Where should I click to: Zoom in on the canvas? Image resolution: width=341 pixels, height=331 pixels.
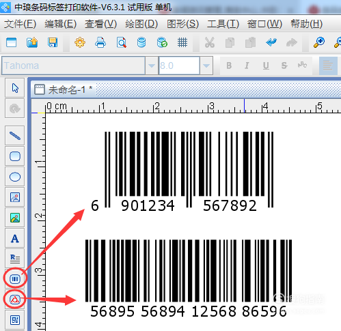pos(319,42)
